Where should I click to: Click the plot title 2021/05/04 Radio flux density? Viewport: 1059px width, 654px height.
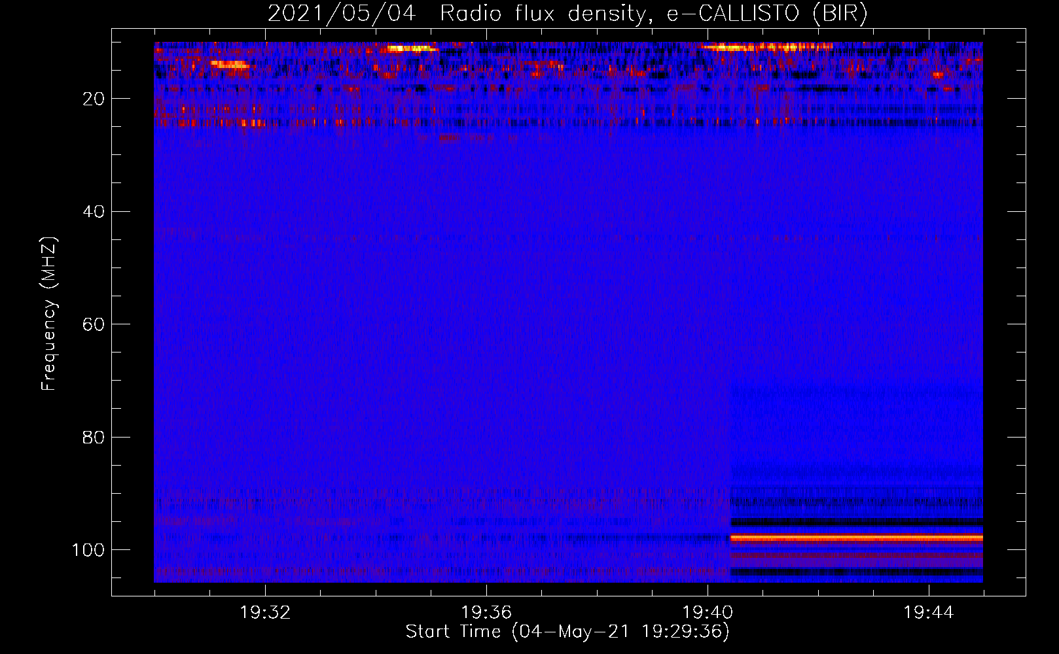pos(567,14)
